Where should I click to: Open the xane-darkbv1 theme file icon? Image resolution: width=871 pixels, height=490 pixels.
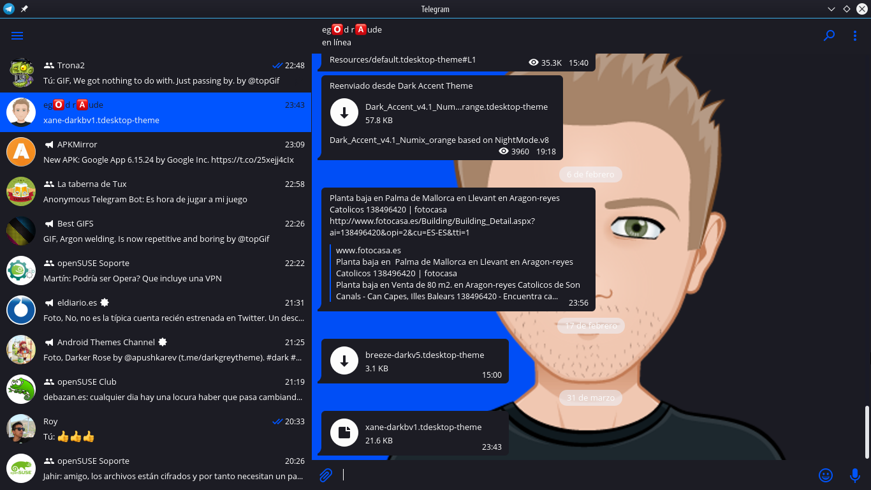coord(344,433)
